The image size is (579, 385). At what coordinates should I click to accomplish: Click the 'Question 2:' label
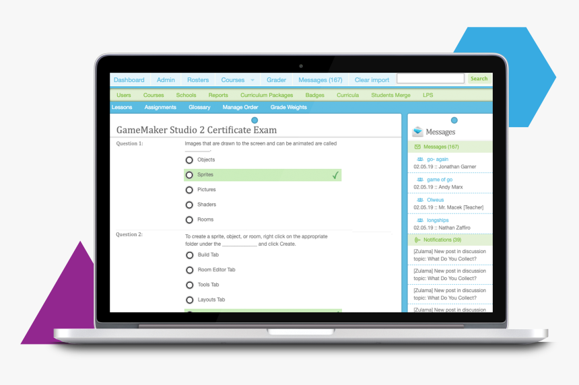[x=129, y=234]
